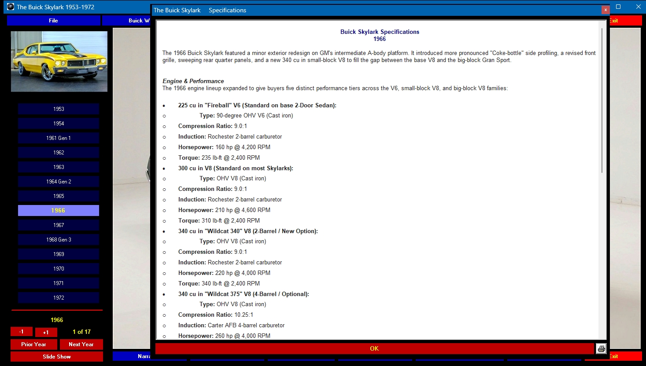Maximize the main Buick Skylark window

tap(618, 7)
